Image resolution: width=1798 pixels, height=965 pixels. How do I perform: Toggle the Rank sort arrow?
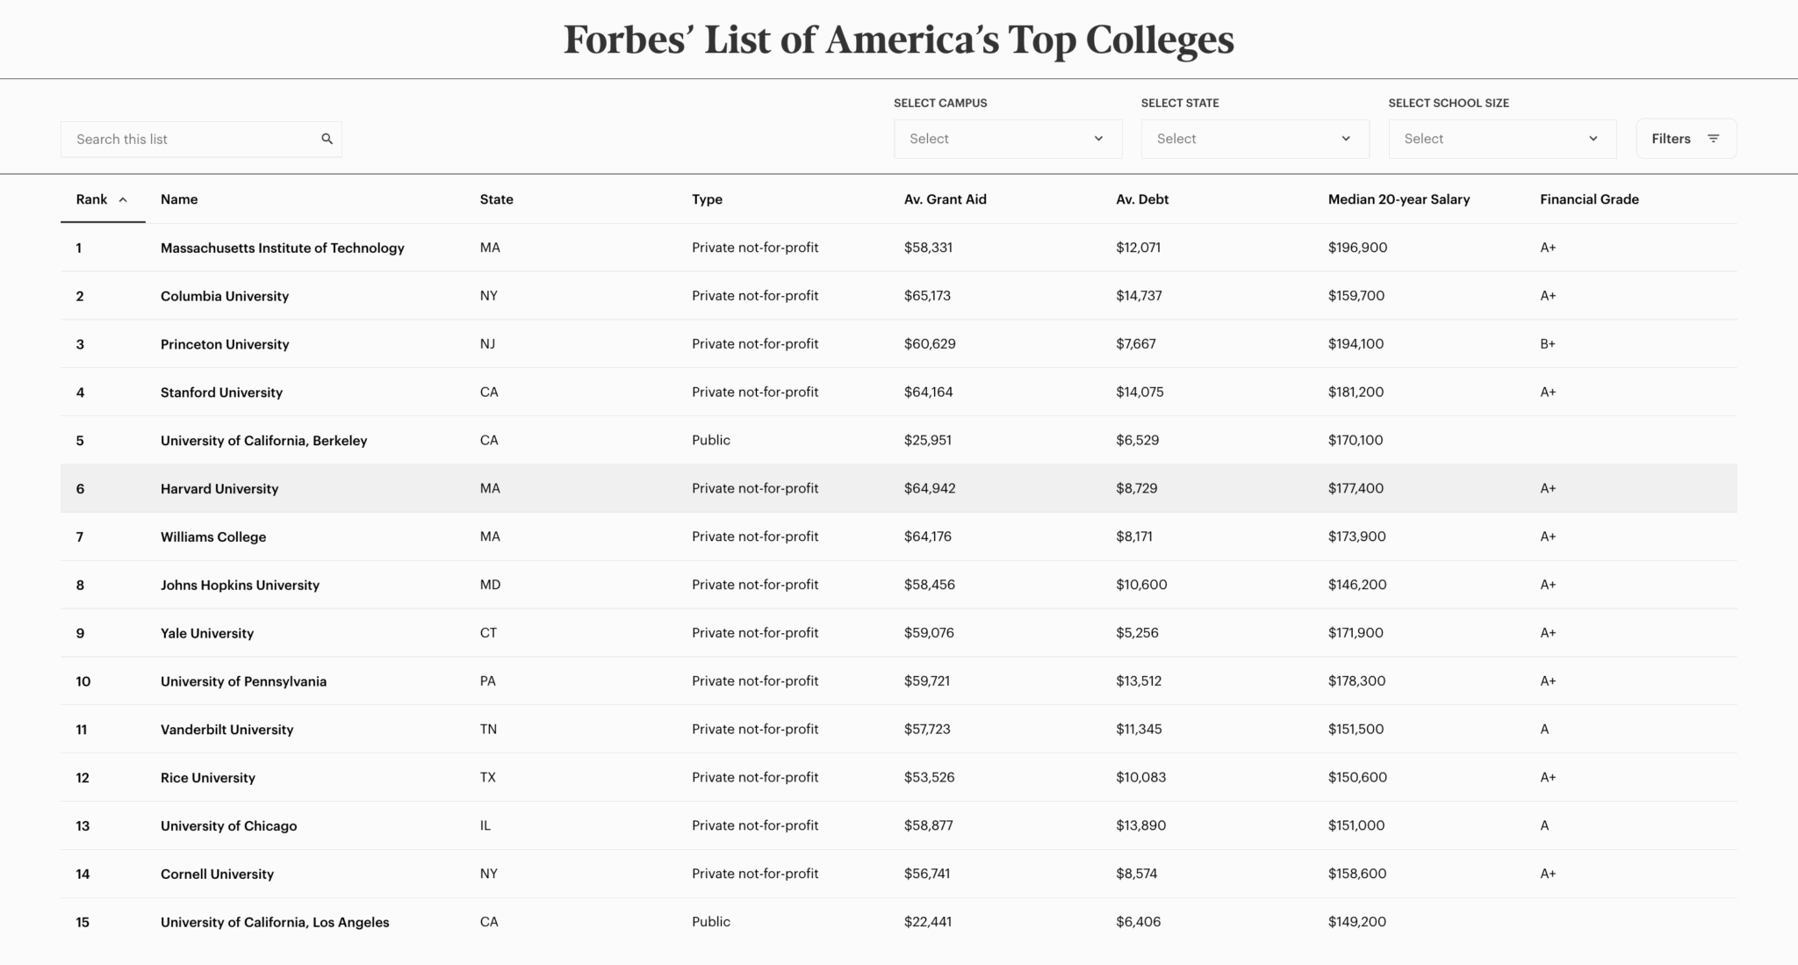click(123, 200)
